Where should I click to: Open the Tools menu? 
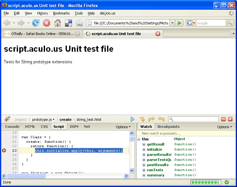79,13
